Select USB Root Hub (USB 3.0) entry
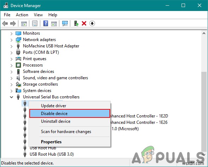208x167 pixels. (52, 154)
